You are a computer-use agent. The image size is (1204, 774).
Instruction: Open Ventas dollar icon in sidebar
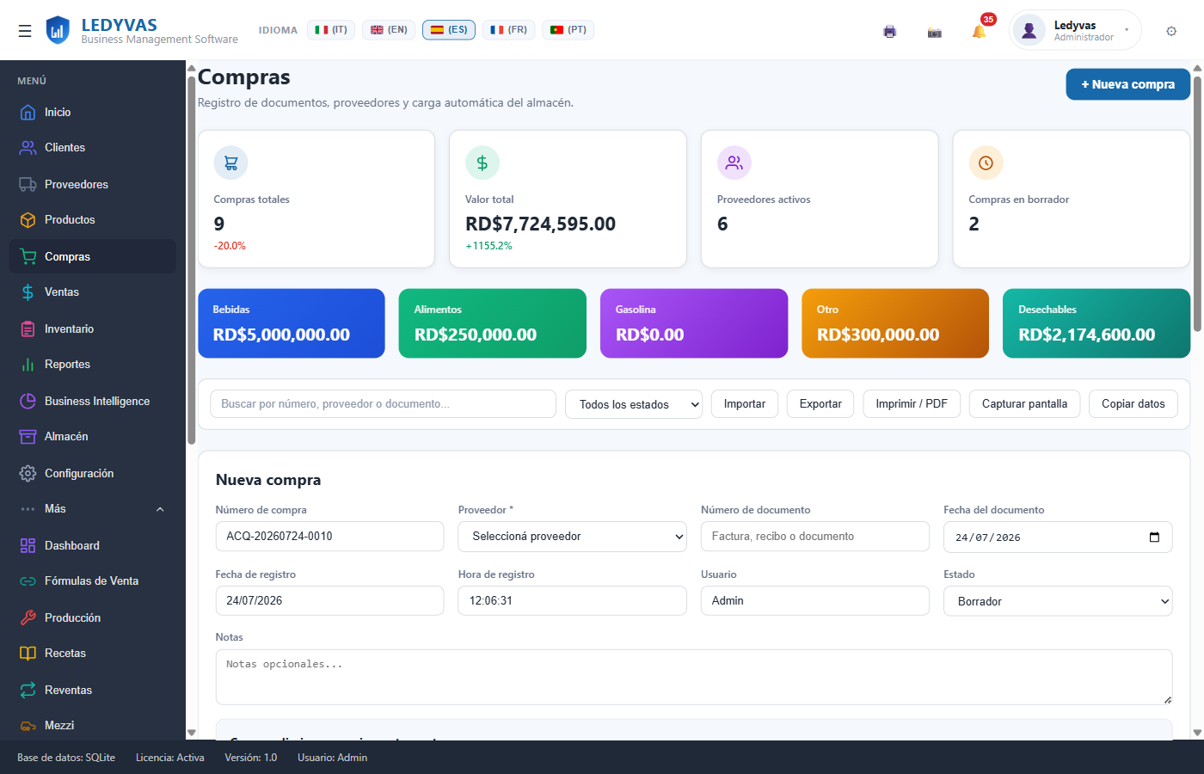click(x=28, y=292)
